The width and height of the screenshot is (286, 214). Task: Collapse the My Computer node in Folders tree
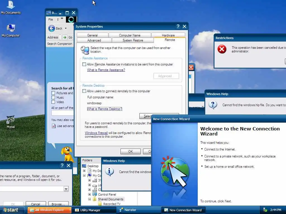pyautogui.click(x=84, y=176)
